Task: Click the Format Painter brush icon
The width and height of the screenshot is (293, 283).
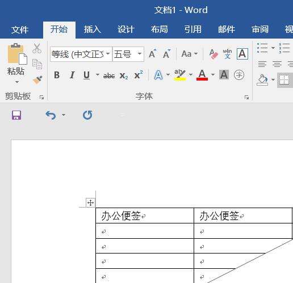Action: click(x=37, y=81)
